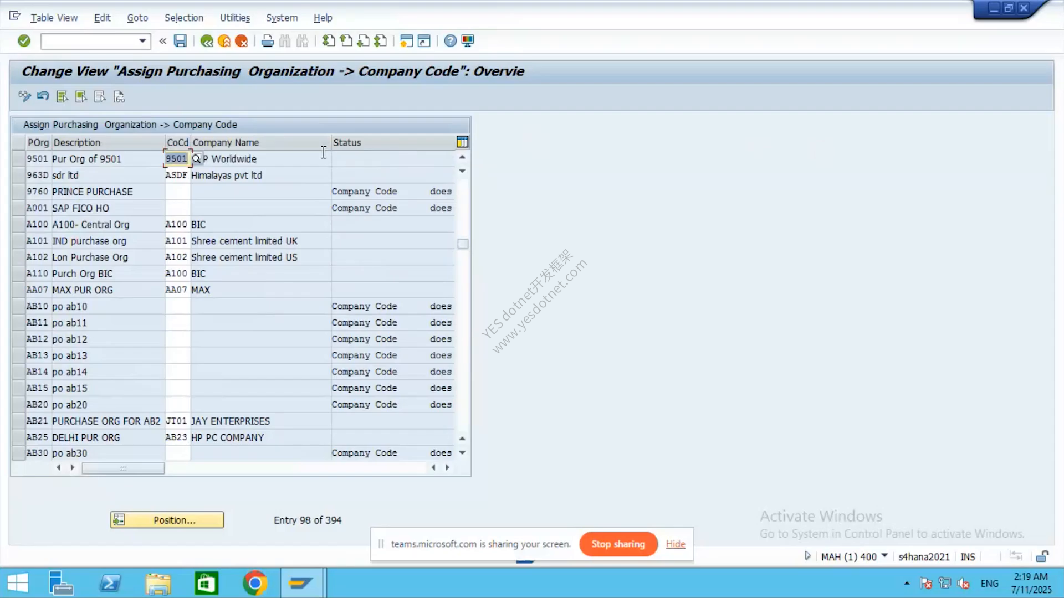Click the red Cancel icon
1064x598 pixels.
coord(241,41)
